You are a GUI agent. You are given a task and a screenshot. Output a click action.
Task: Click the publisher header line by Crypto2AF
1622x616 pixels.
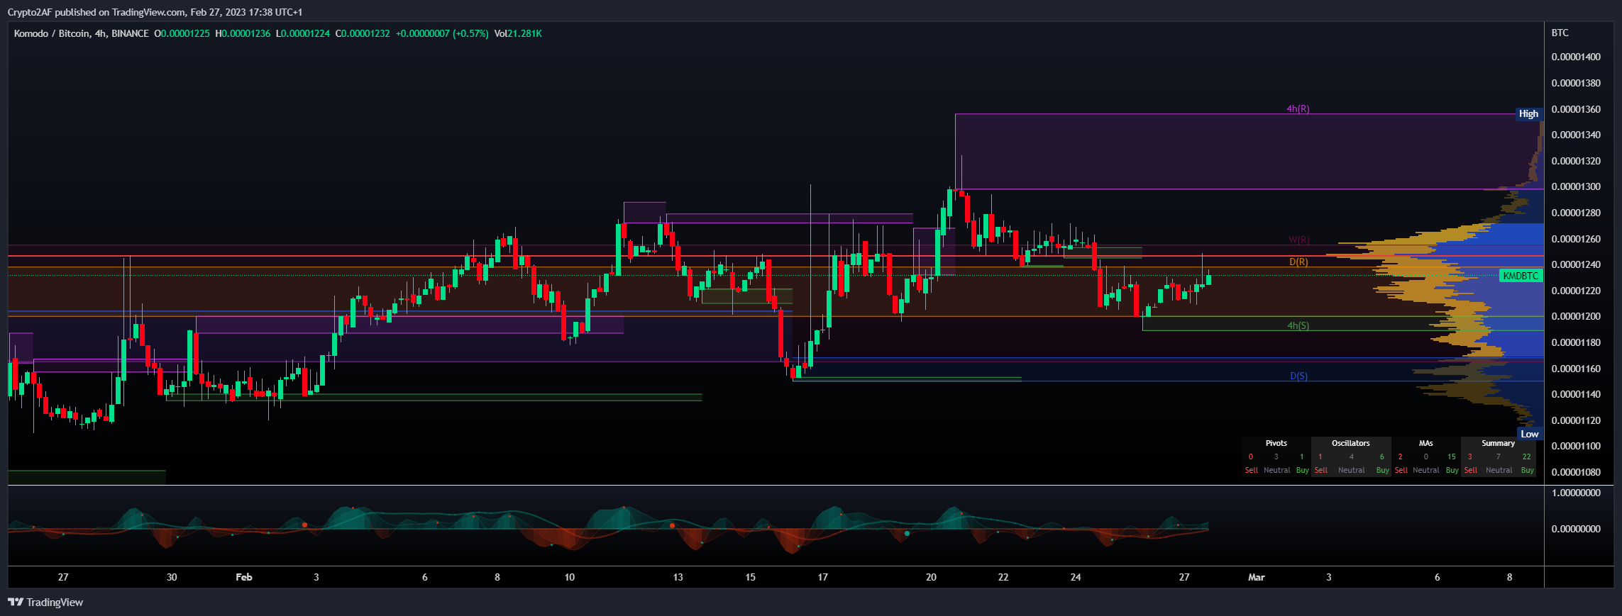(155, 12)
